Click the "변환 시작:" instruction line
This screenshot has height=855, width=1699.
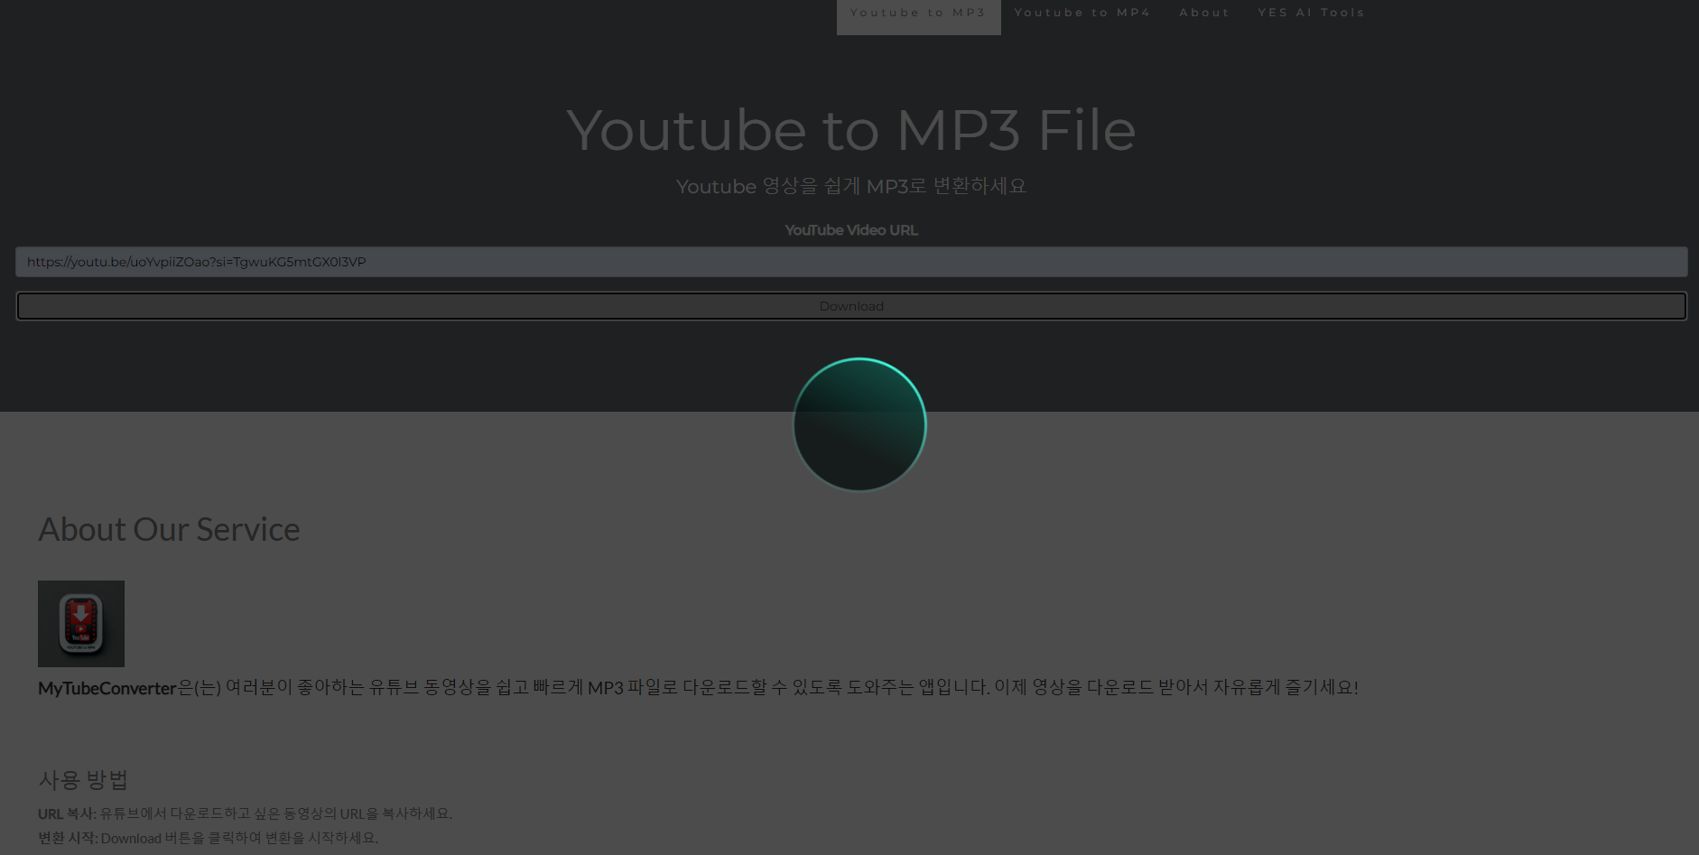(x=208, y=838)
